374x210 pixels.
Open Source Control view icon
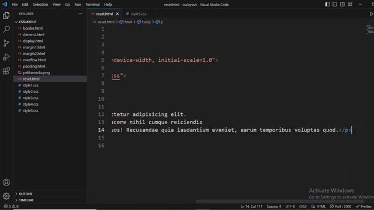pos(6,43)
